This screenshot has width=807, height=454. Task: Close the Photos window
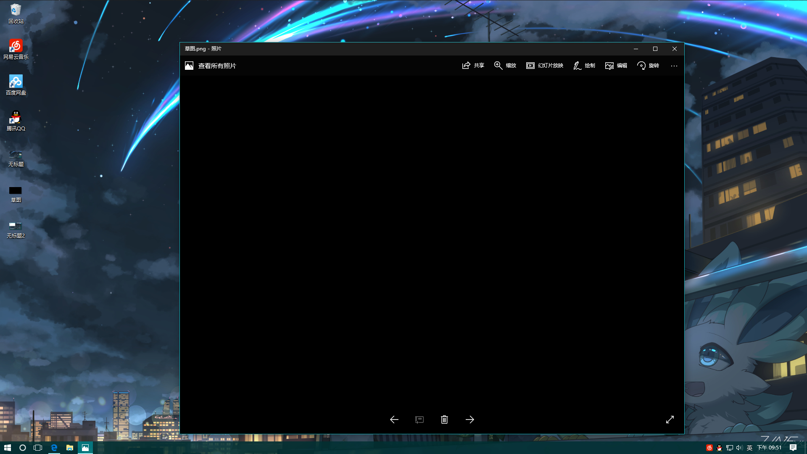tap(675, 49)
